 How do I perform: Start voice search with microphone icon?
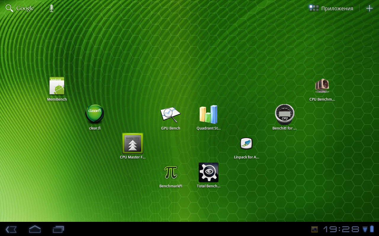coord(52,8)
